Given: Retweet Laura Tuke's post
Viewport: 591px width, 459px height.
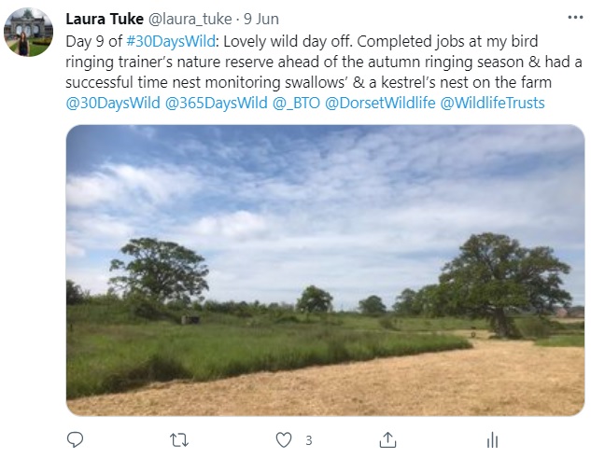Looking at the screenshot, I should (179, 439).
